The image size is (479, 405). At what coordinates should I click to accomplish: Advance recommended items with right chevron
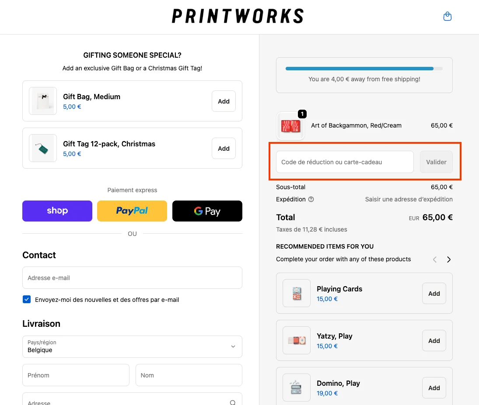[x=449, y=259]
